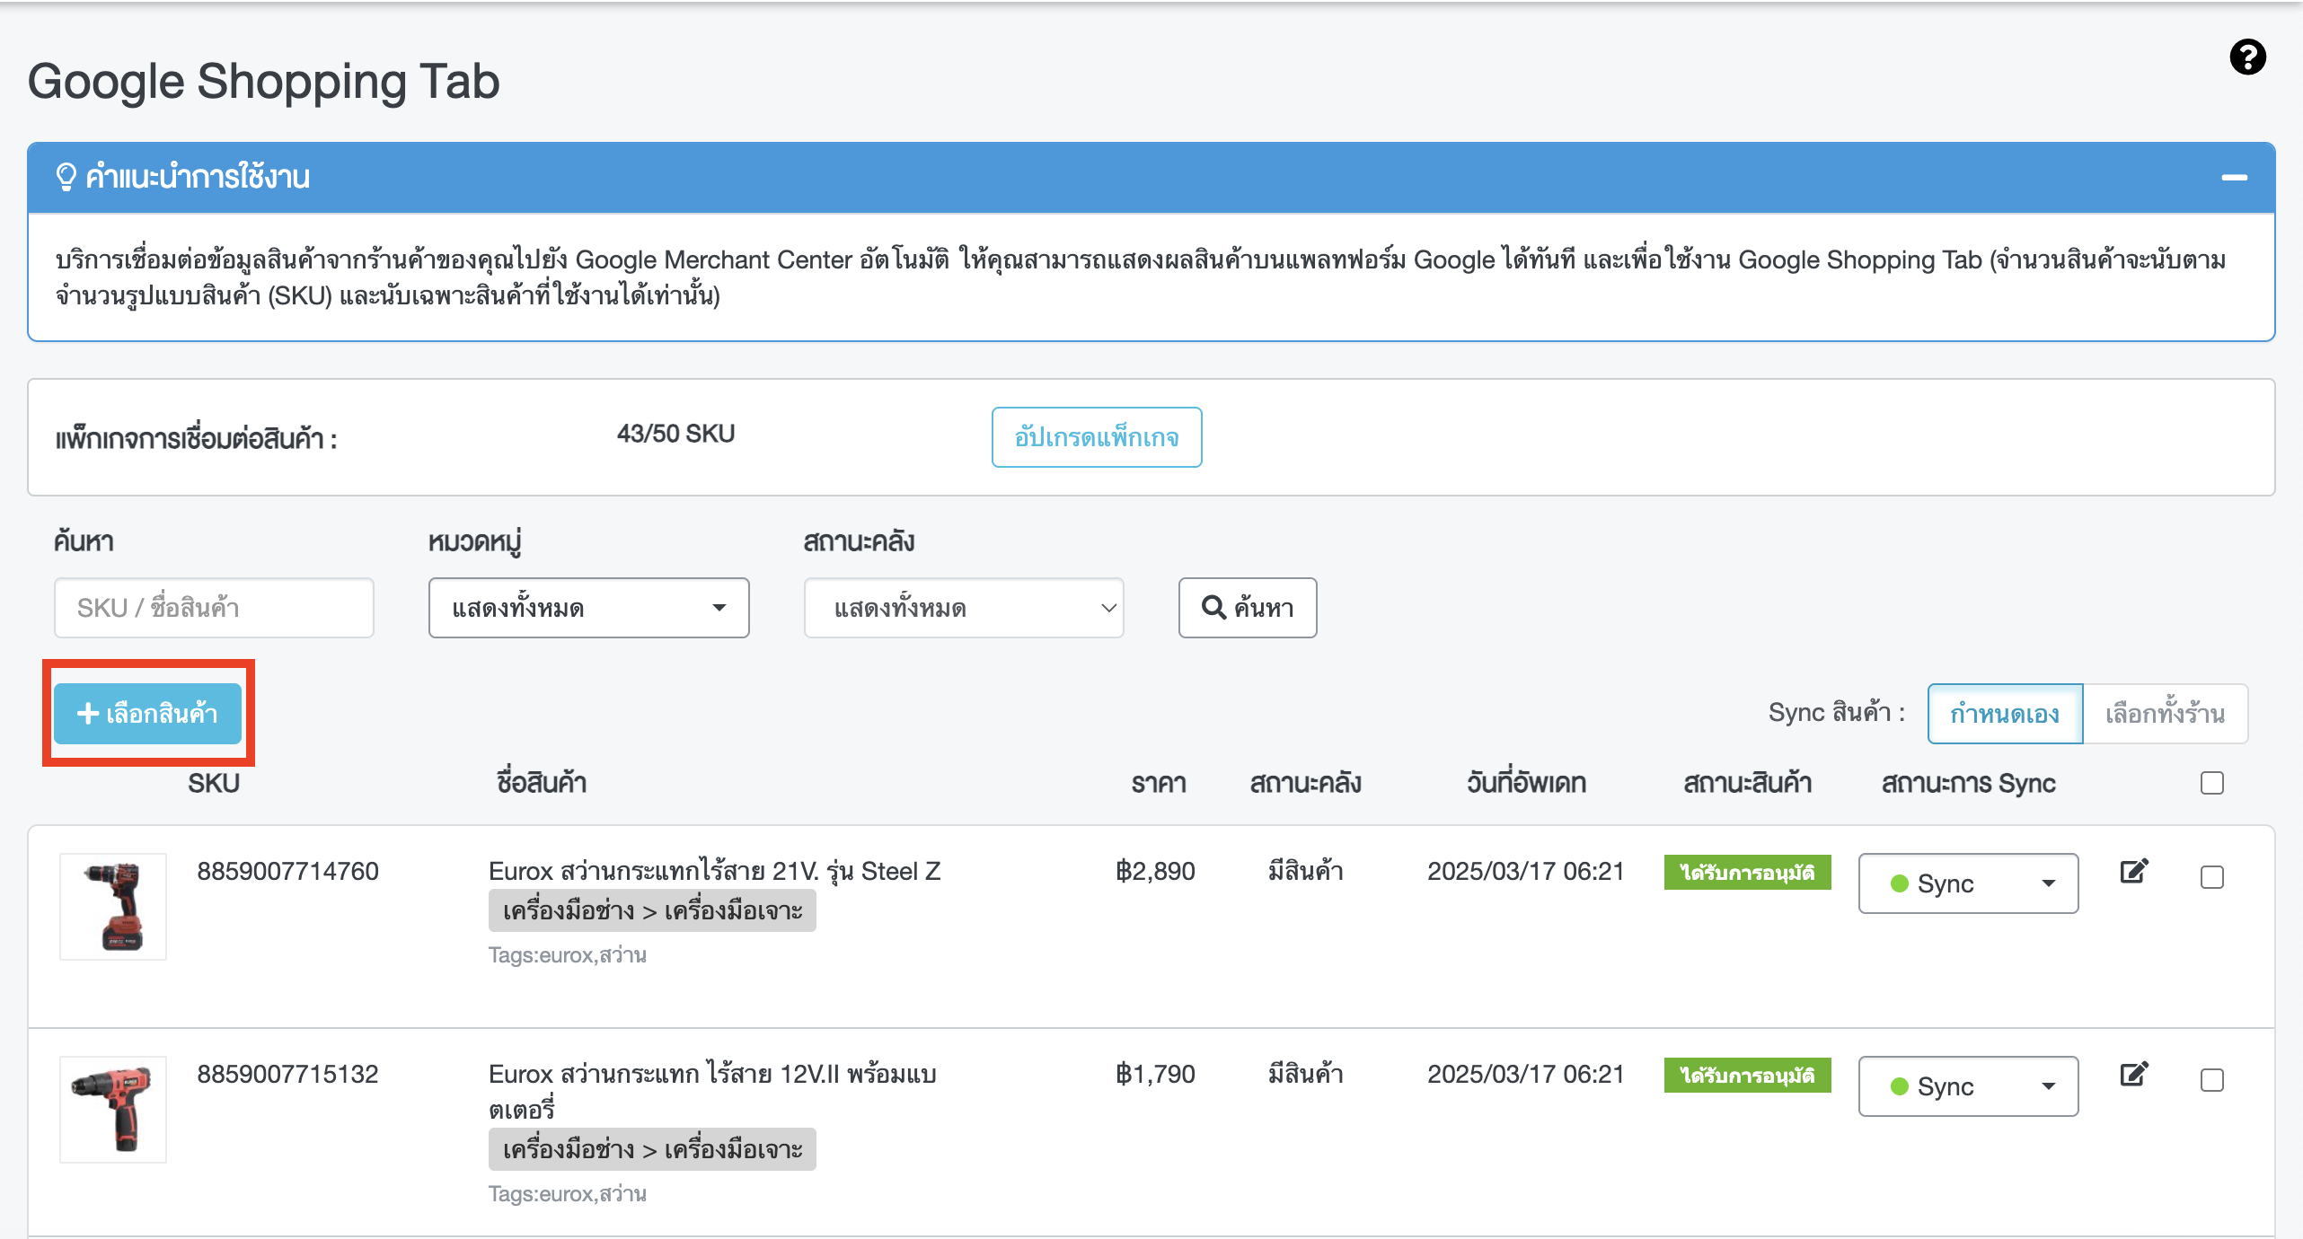Expand Sync status dropdown for first product
The image size is (2303, 1239).
[1968, 883]
